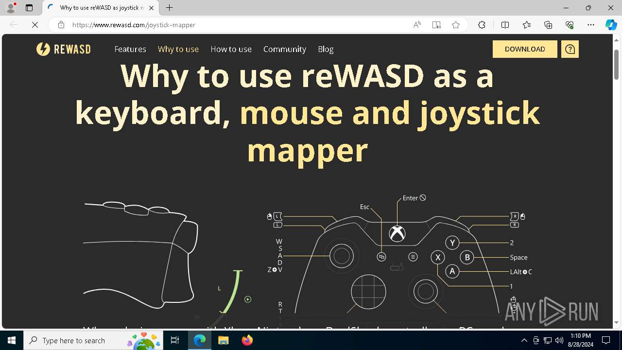Click the right stick on controller diagram
The width and height of the screenshot is (622, 350).
pyautogui.click(x=426, y=291)
